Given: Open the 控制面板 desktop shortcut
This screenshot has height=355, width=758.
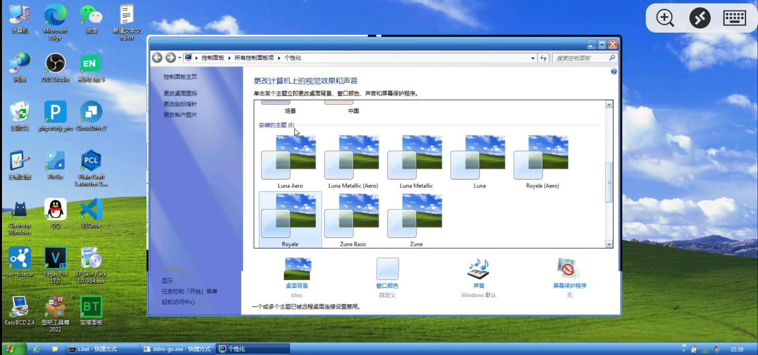Looking at the screenshot, I should pyautogui.click(x=20, y=165).
